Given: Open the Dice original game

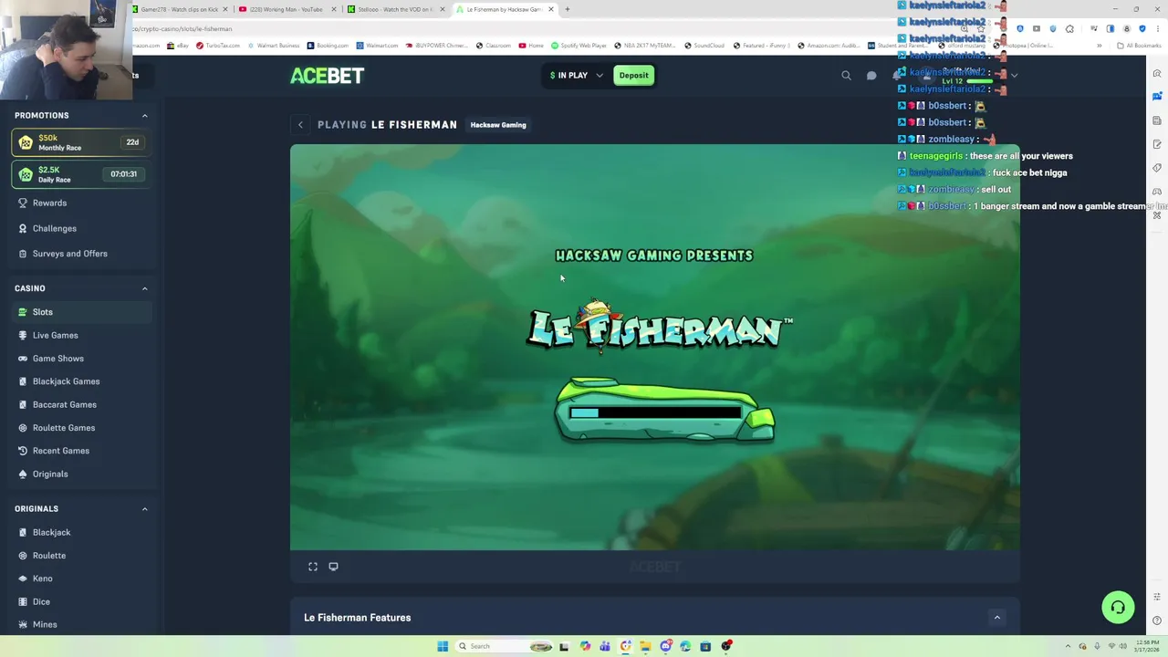Looking at the screenshot, I should [x=80, y=601].
